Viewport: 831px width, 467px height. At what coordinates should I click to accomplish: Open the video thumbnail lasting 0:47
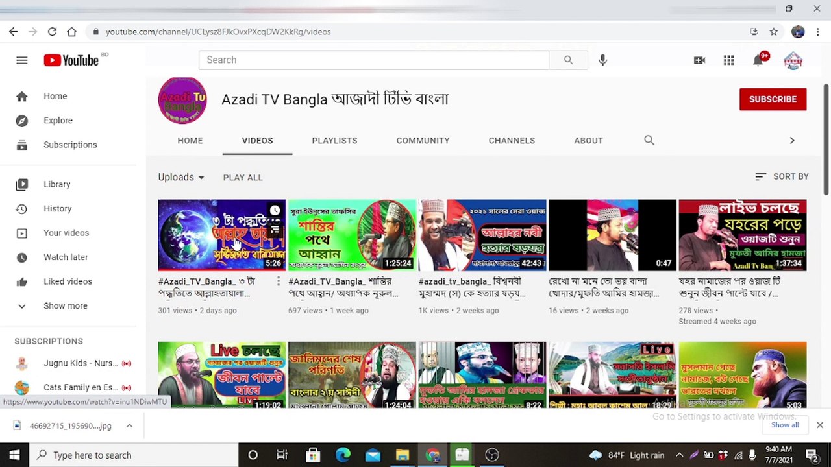coord(612,235)
